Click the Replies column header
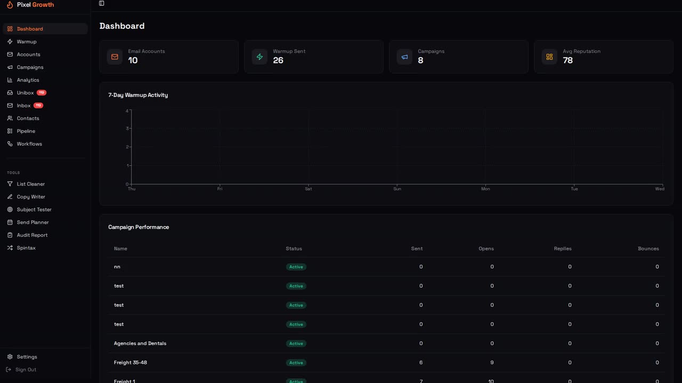682x383 pixels. pyautogui.click(x=563, y=248)
